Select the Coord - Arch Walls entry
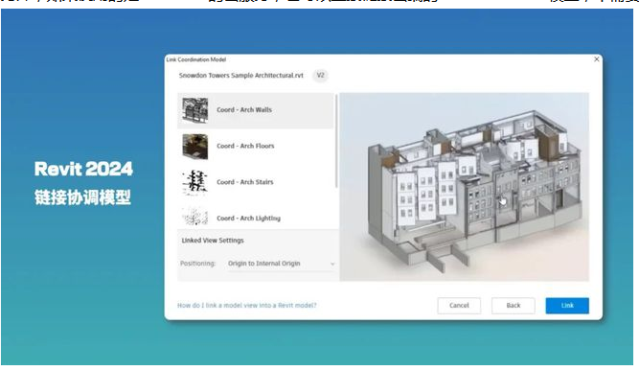 [255, 110]
